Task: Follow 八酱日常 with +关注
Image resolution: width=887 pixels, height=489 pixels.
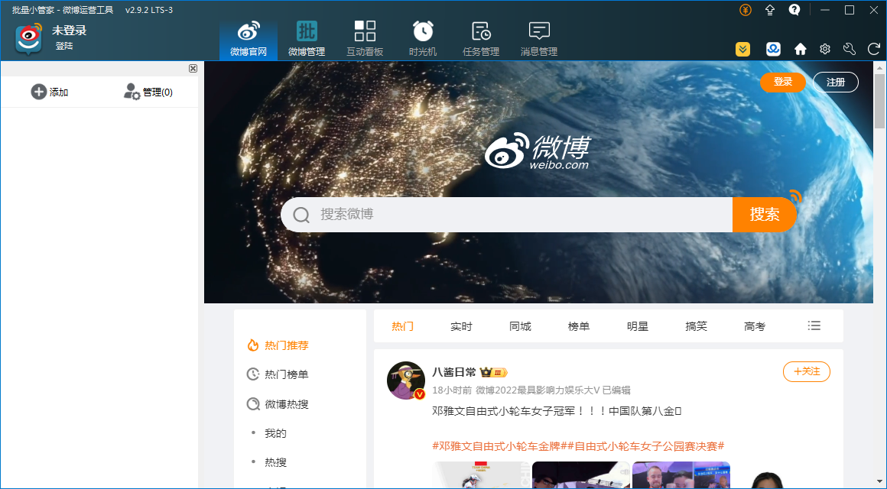Action: 807,371
